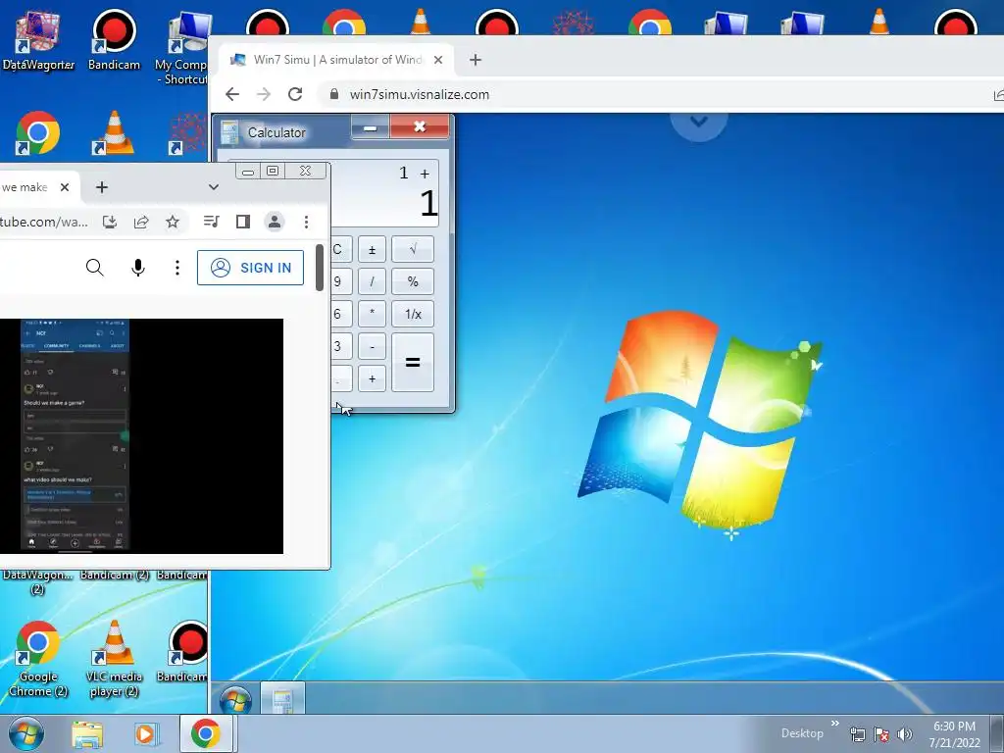Go back in the Win7 Simu browser
Screen dimensions: 1004x753
232,94
